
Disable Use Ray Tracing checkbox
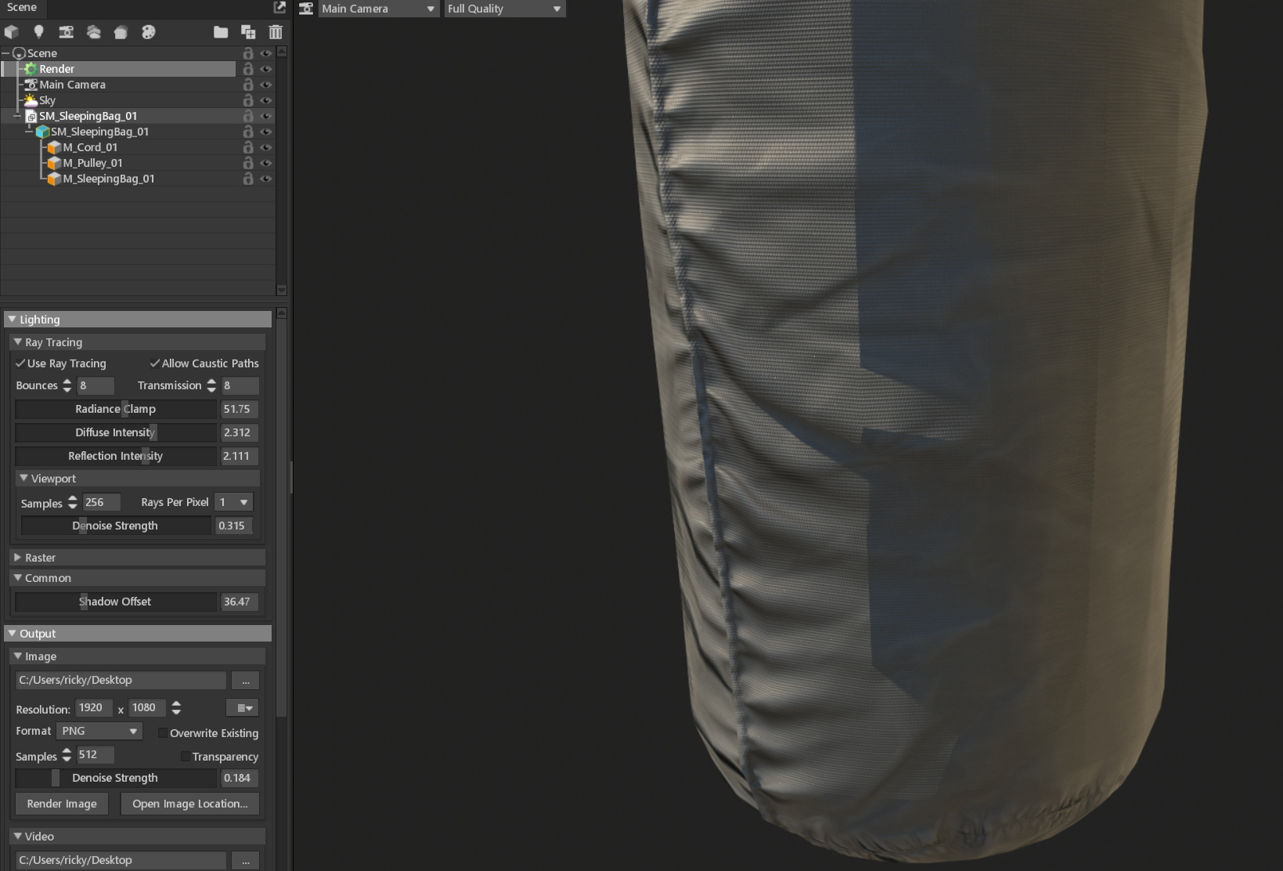point(20,363)
